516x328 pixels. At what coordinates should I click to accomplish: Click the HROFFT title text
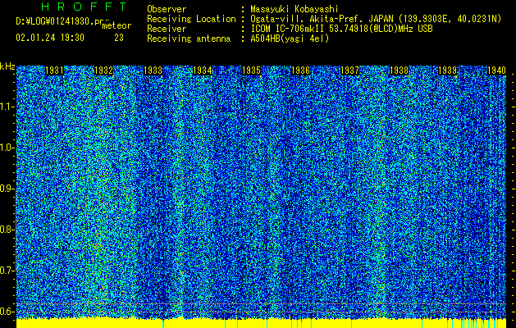tap(84, 7)
